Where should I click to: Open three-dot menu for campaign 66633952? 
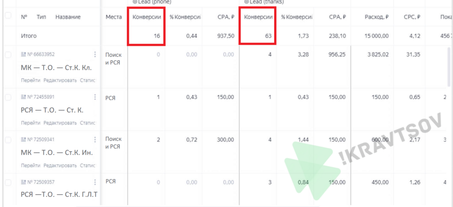pyautogui.click(x=95, y=54)
